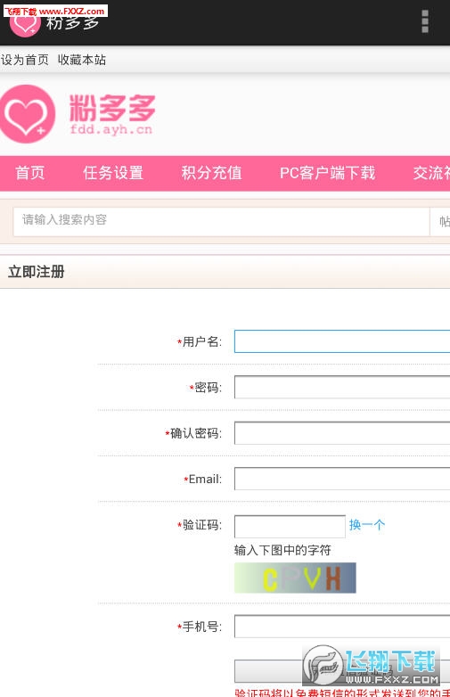The image size is (450, 697).
Task: Focus the search content input box
Action: pyautogui.click(x=221, y=221)
